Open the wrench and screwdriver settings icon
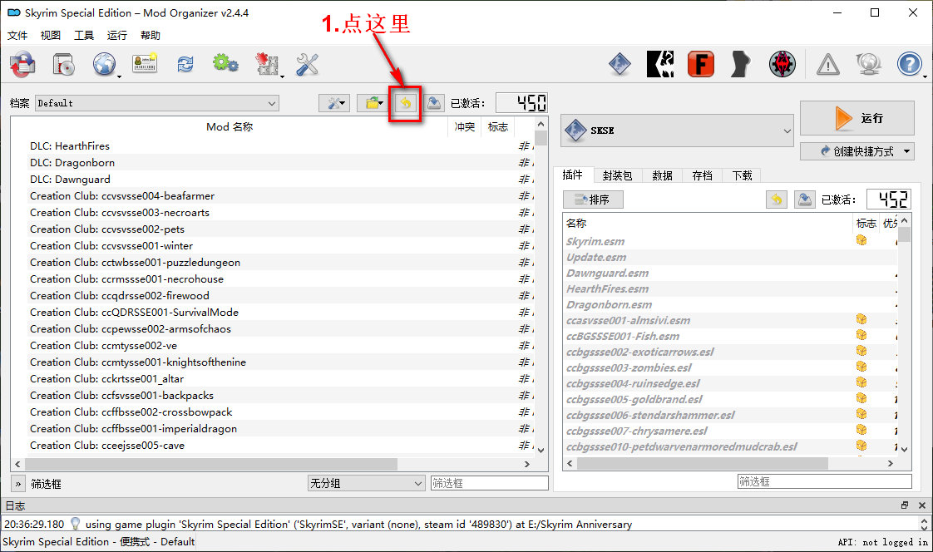 tap(307, 64)
